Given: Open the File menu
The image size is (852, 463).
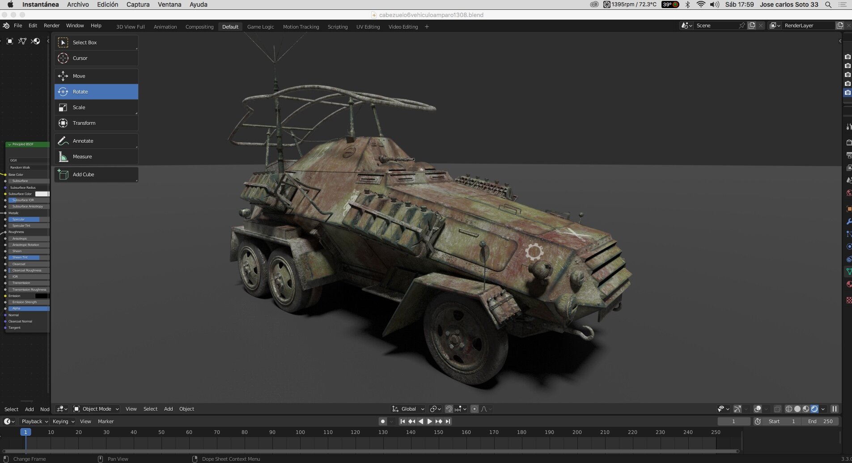Looking at the screenshot, I should coord(18,25).
